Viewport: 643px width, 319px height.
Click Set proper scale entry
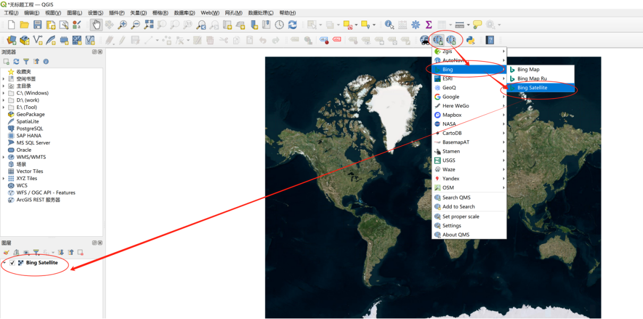click(469, 217)
